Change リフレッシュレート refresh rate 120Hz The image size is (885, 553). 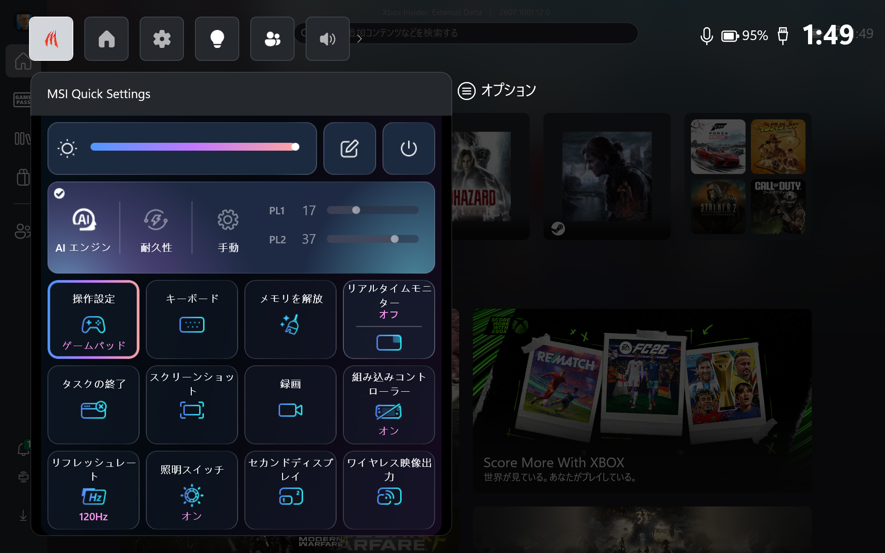pyautogui.click(x=94, y=490)
